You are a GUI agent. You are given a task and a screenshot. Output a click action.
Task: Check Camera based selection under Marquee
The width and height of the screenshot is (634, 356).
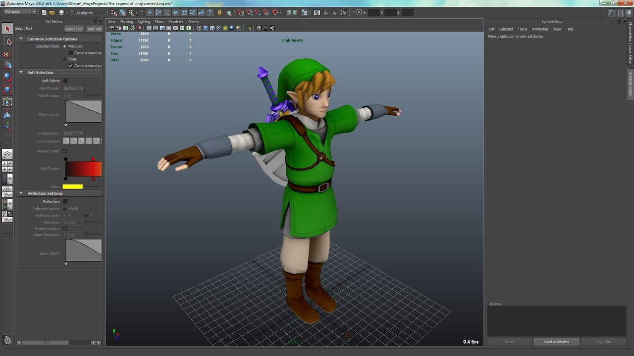click(x=71, y=53)
